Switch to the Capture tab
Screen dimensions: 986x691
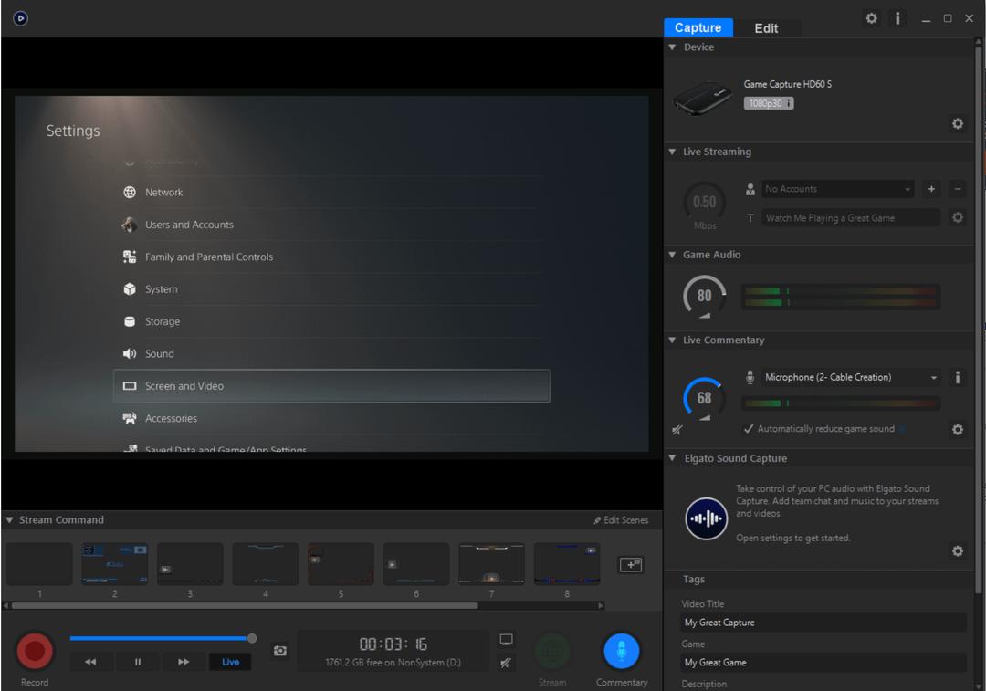point(698,27)
